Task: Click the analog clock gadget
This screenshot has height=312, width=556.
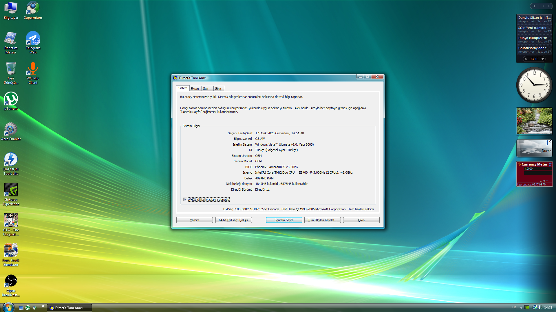Action: point(534,85)
